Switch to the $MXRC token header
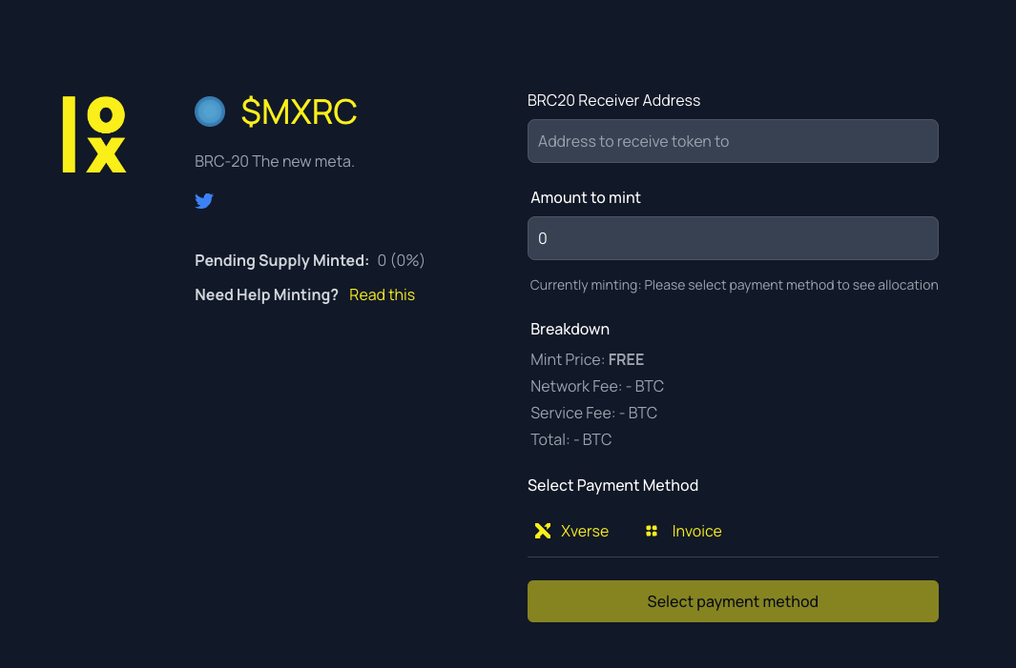 coord(300,111)
